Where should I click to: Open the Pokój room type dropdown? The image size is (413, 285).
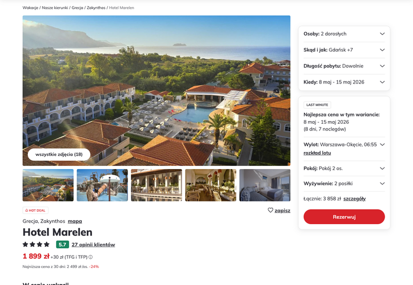(x=344, y=169)
